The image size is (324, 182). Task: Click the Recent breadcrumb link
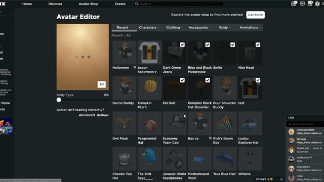coord(117,35)
